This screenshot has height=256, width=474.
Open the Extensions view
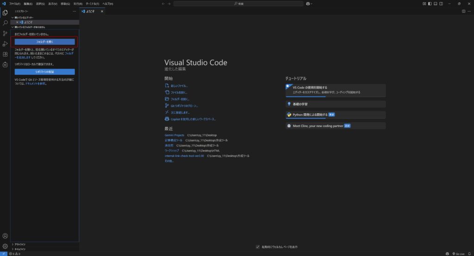pyautogui.click(x=5, y=55)
